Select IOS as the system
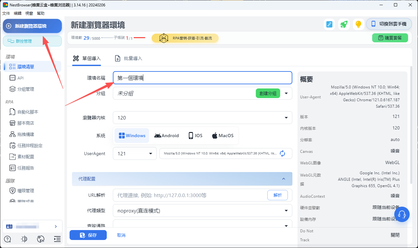Viewport: 418px width, 248px height. (195, 135)
